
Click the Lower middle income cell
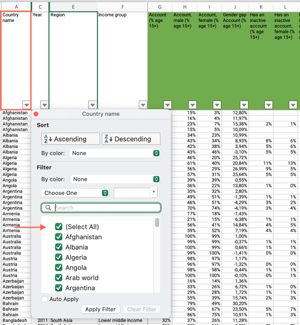pyautogui.click(x=122, y=320)
